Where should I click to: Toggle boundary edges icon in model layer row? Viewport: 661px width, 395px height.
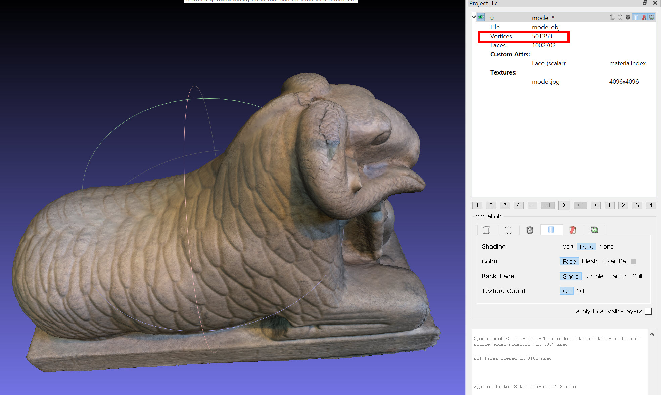coord(652,17)
